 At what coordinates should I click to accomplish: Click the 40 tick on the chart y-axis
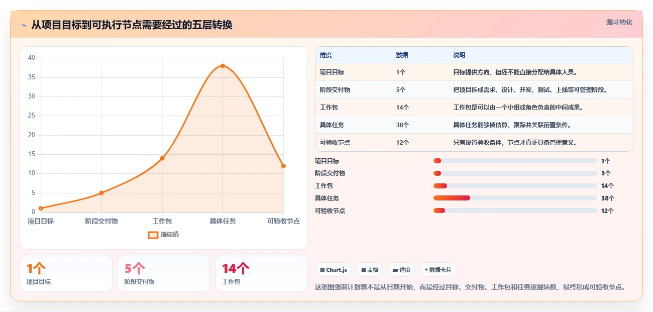tap(32, 58)
